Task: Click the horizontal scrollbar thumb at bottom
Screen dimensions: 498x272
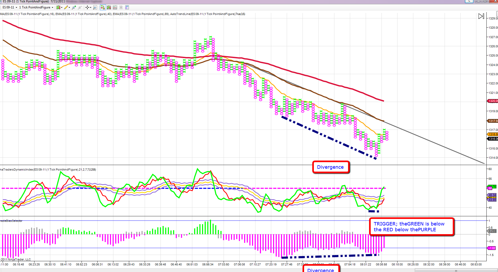Action: pos(456,270)
